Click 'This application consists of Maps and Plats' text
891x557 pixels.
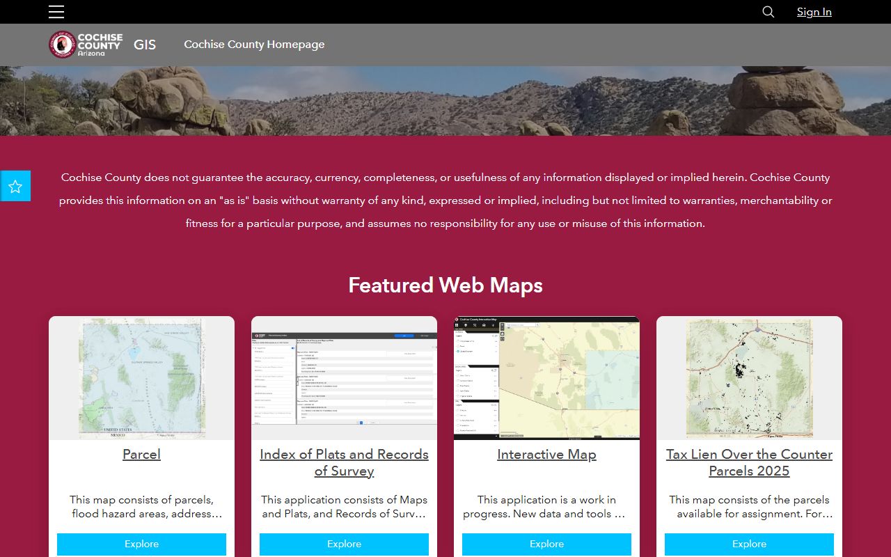tap(344, 507)
